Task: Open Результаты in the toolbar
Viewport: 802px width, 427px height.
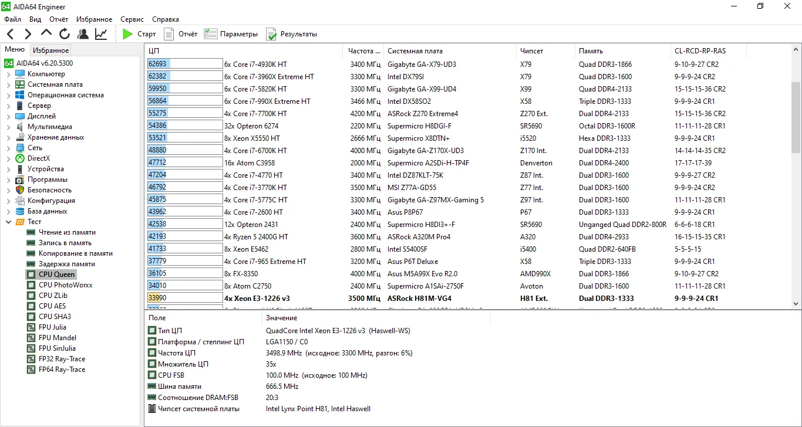Action: (x=291, y=34)
